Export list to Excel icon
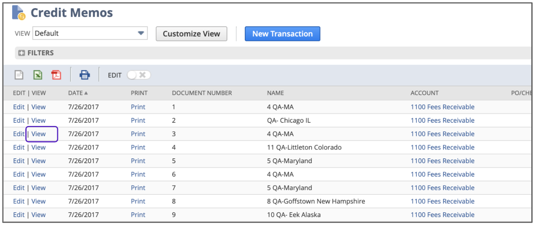The image size is (535, 226). pyautogui.click(x=38, y=75)
